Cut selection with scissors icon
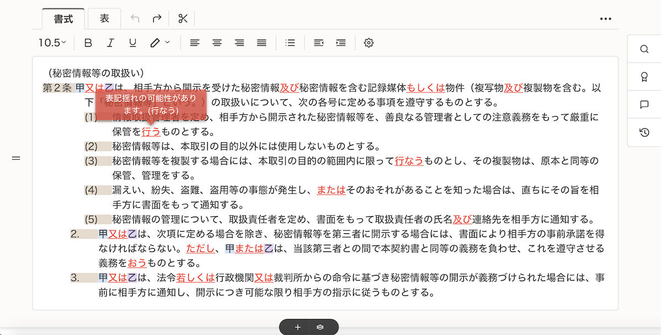The height and width of the screenshot is (335, 661). [183, 19]
